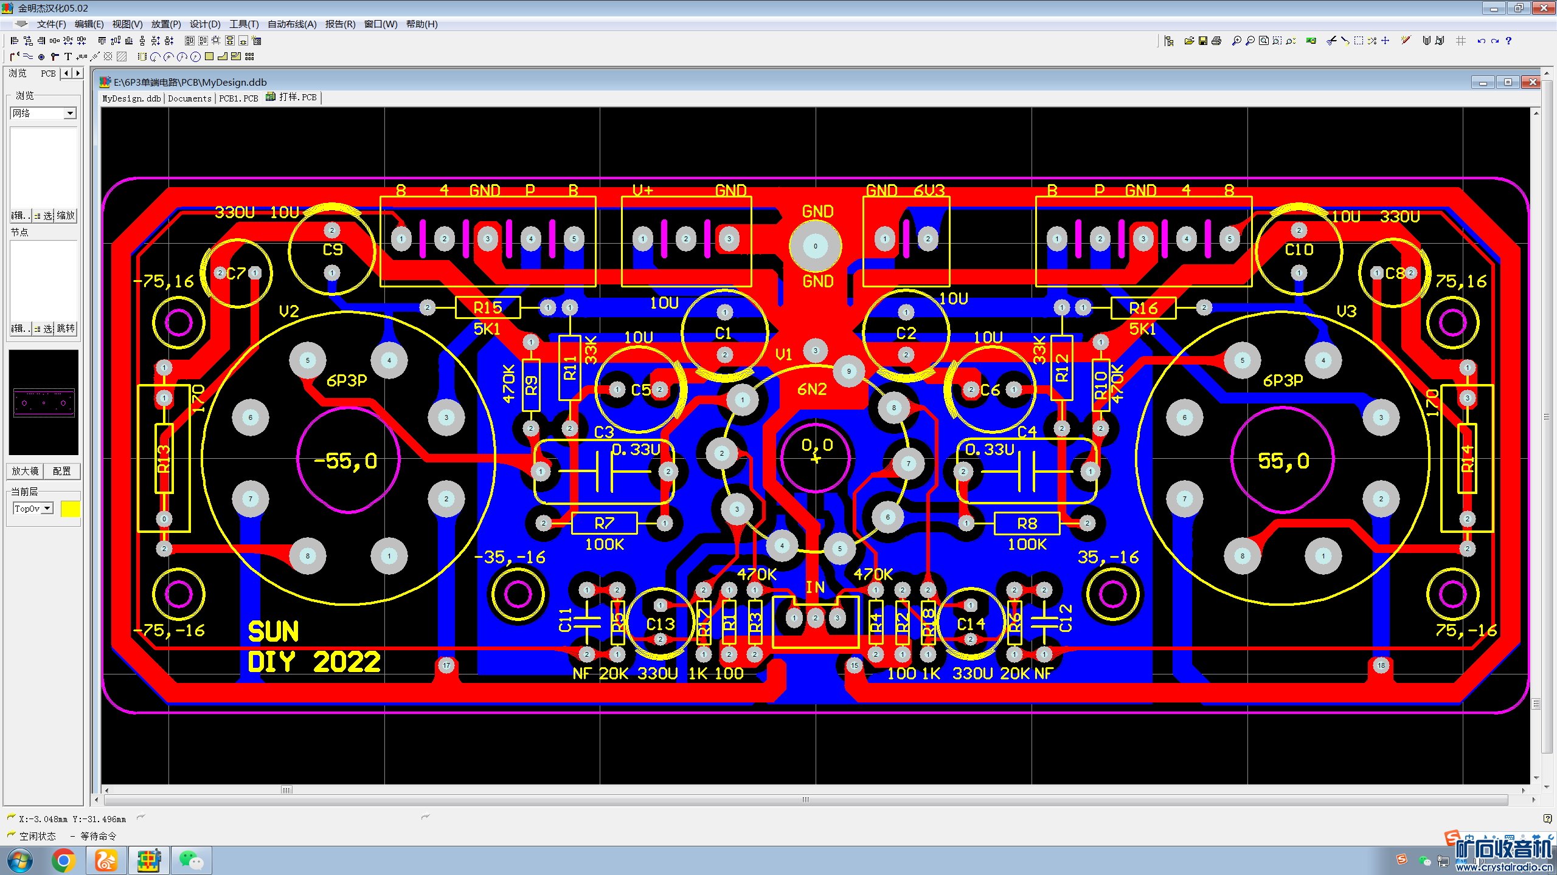Switch to the PCB1.PCB document tab
1557x875 pixels.
point(238,98)
